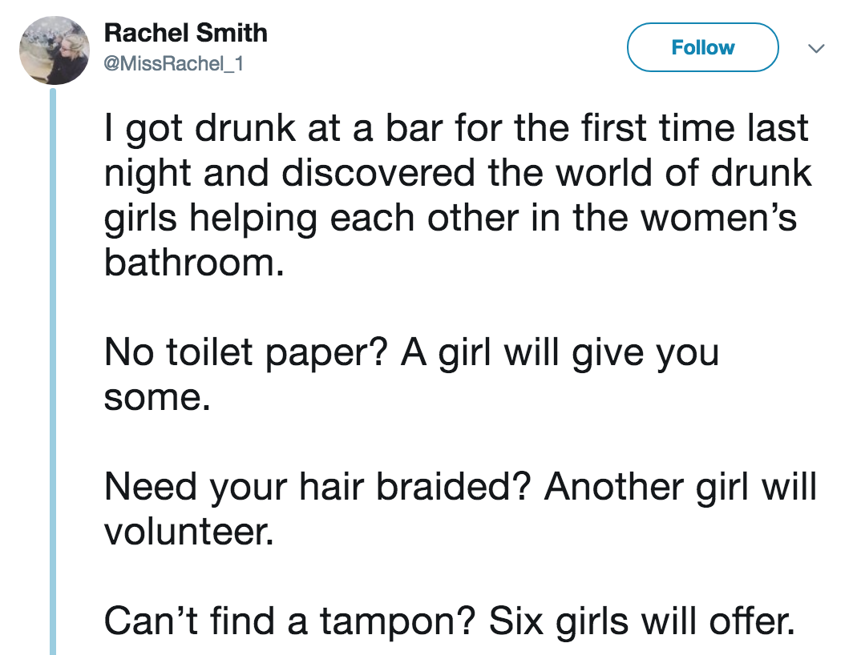Click the blue thread connector line

(x=53, y=372)
